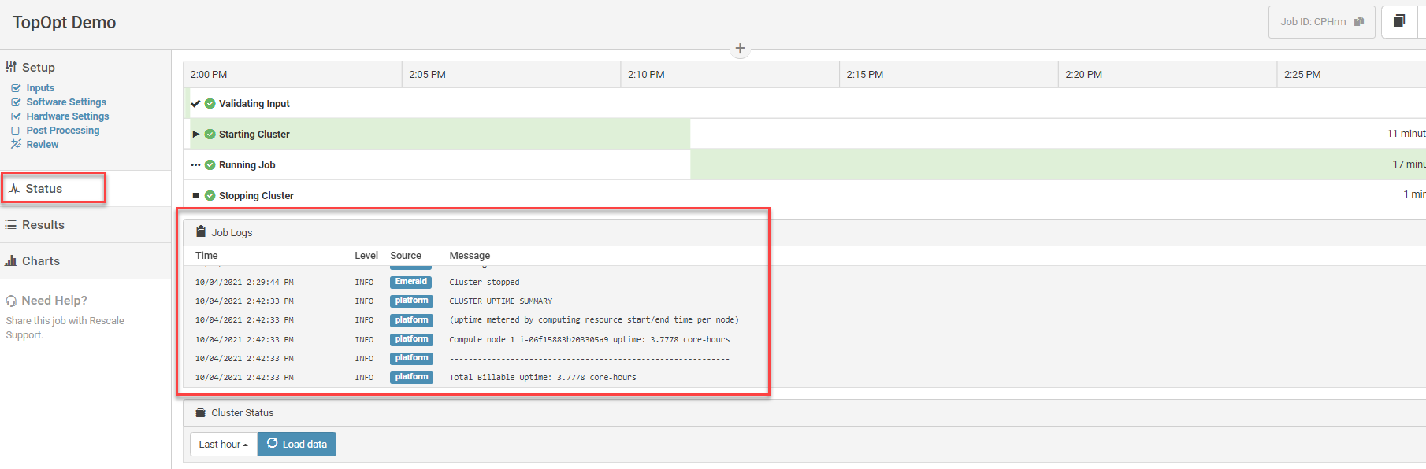
Task: Copy the Job ID using clipboard icon
Action: 1359,22
